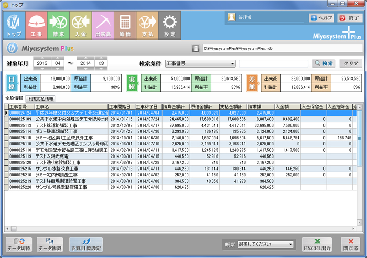Open the 工事 (construction) module icon
Screen dimensions: 367x258
(x=36, y=25)
